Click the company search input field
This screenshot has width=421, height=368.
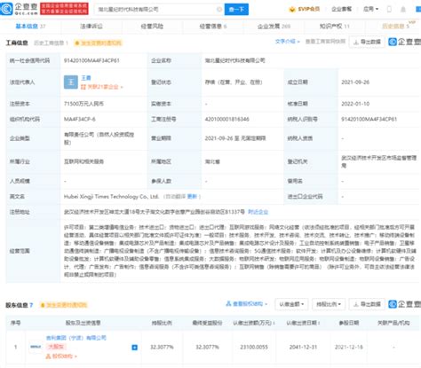point(160,10)
